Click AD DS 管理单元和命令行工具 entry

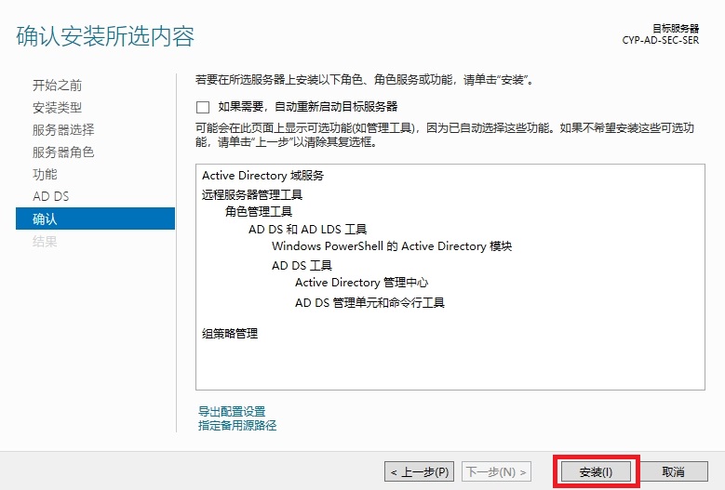(369, 303)
